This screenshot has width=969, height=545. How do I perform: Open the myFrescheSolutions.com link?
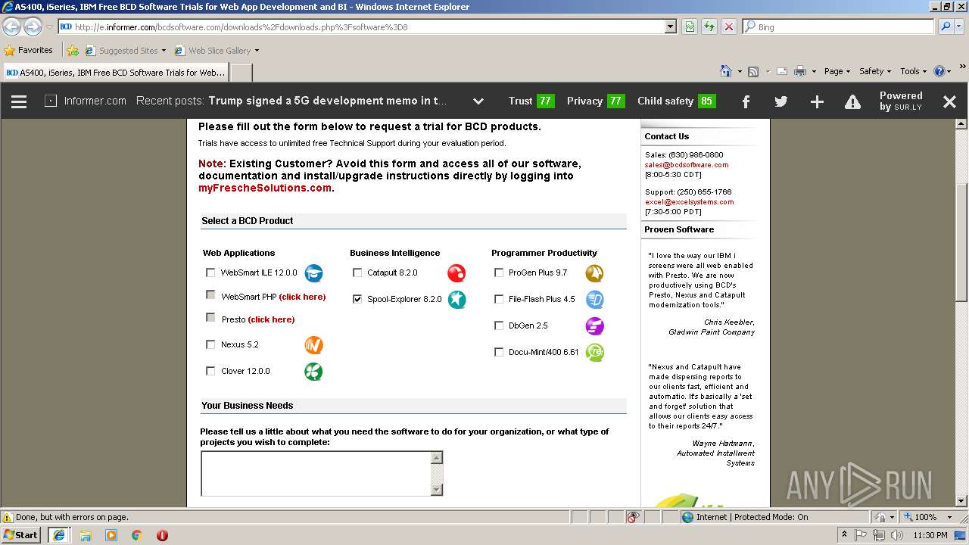tap(265, 188)
